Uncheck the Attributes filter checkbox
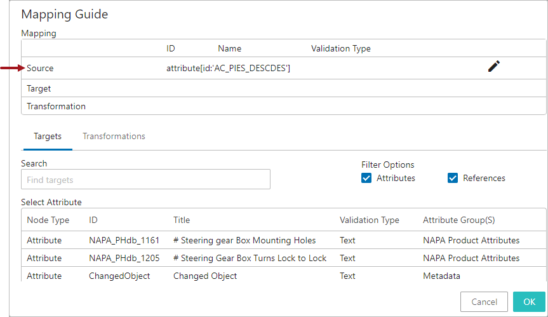This screenshot has height=317, width=548. [366, 178]
